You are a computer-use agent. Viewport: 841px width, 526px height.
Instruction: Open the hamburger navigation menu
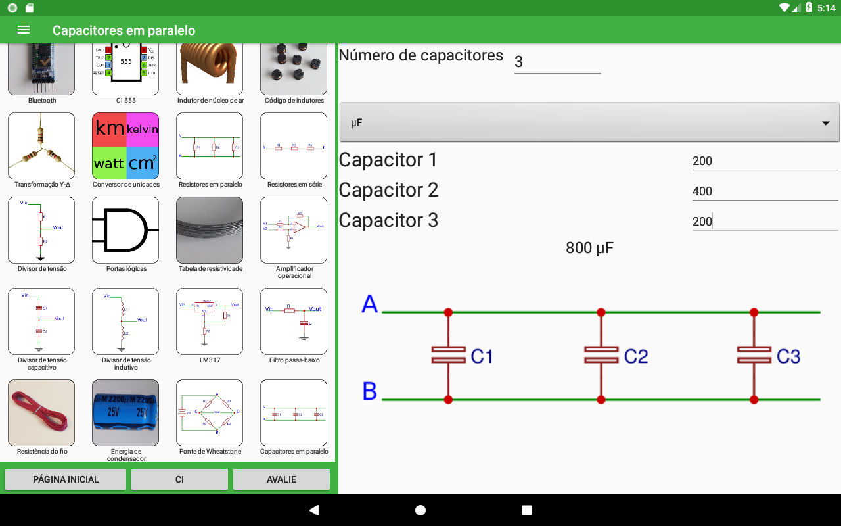(24, 30)
